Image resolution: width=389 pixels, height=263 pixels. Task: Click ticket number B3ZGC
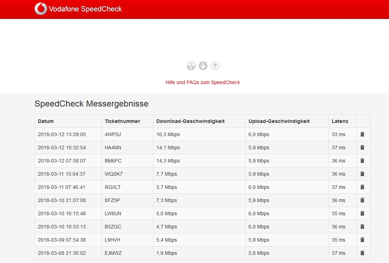tap(113, 227)
